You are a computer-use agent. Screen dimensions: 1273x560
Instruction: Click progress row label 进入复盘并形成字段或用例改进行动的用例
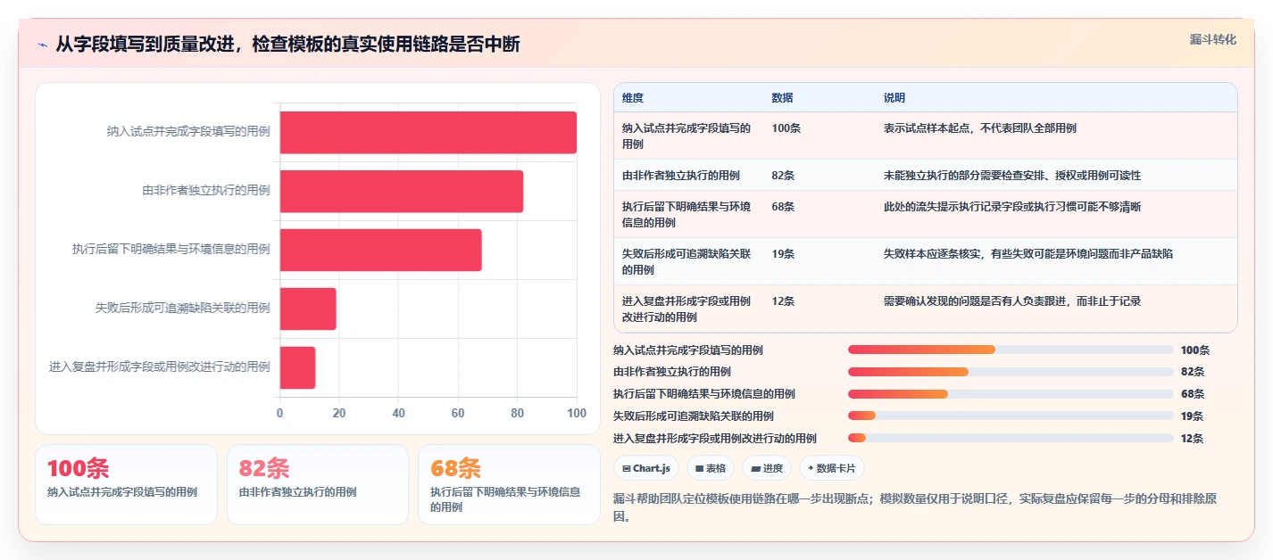click(x=715, y=438)
